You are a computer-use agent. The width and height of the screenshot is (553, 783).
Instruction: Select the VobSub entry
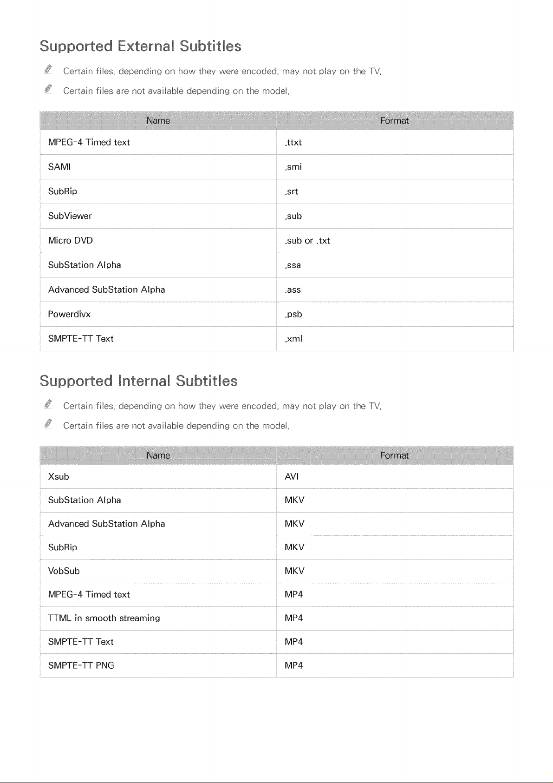64,571
